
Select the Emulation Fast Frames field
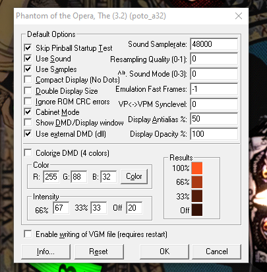214,89
